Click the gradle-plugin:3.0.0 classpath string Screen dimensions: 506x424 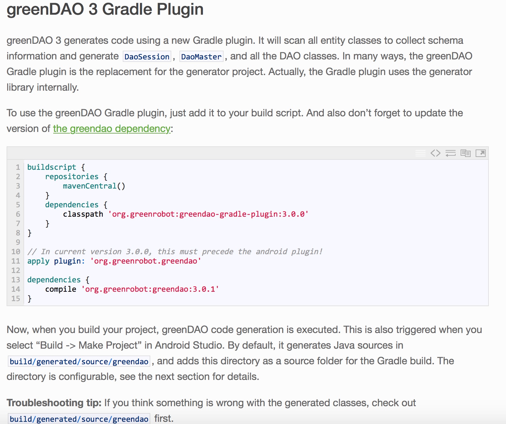[x=208, y=214]
